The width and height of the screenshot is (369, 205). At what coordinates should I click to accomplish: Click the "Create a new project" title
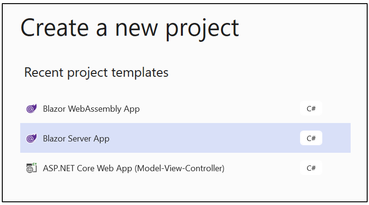130,27
